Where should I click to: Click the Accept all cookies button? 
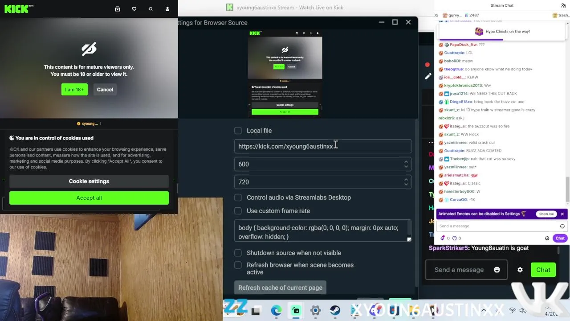[x=89, y=198]
